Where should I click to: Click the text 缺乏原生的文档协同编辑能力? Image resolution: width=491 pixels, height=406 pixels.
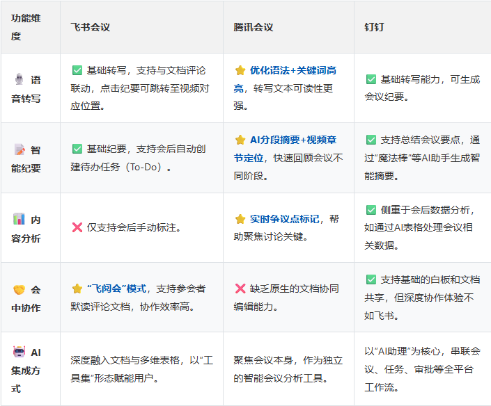point(286,298)
